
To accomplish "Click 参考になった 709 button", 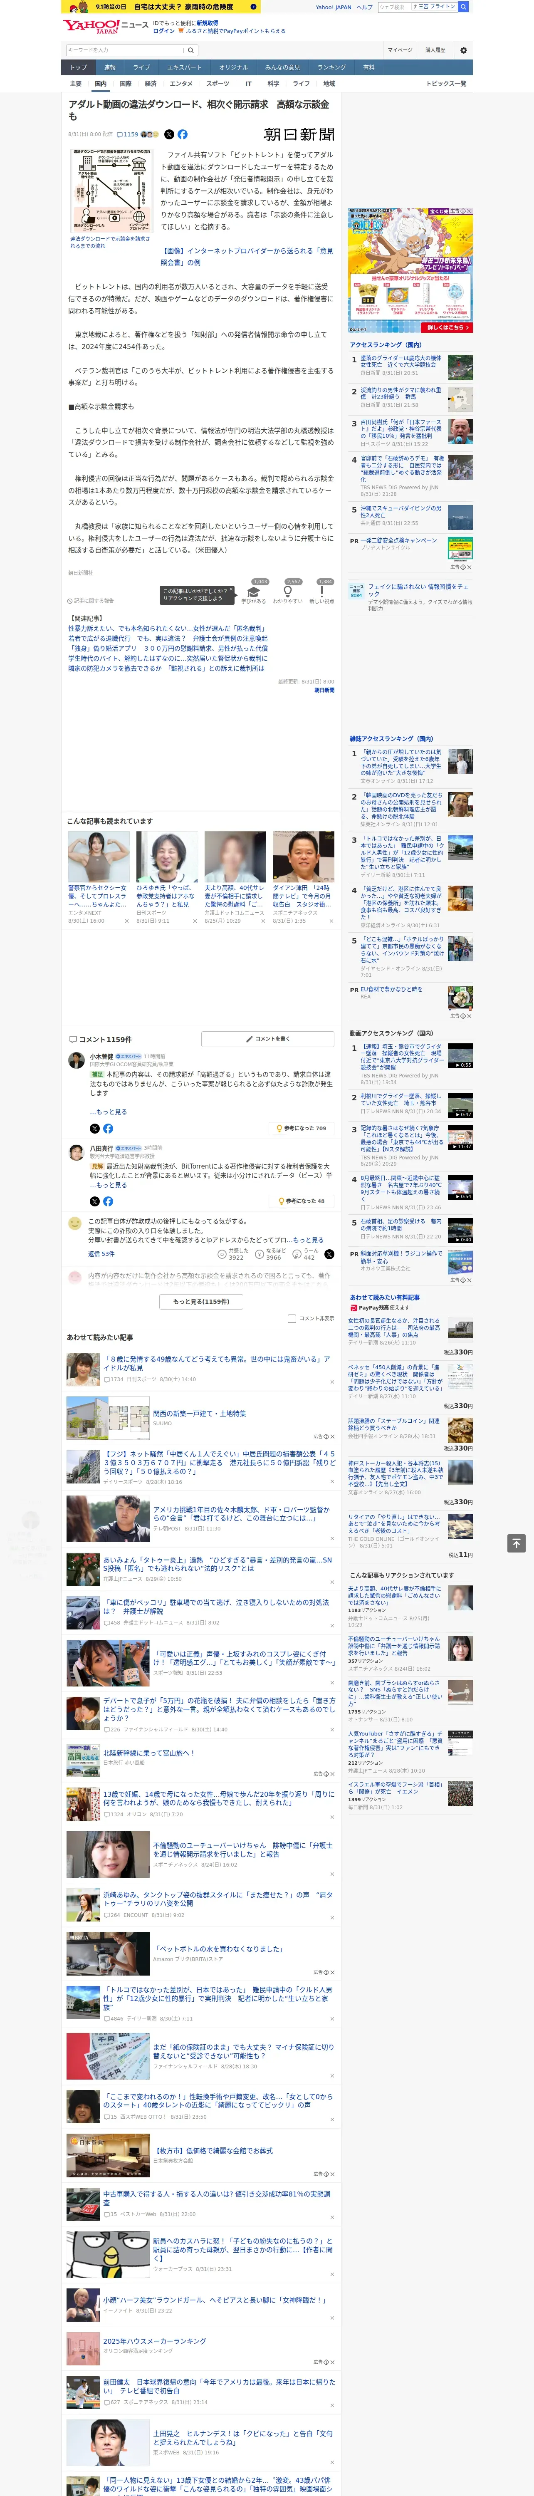I will tap(302, 1129).
